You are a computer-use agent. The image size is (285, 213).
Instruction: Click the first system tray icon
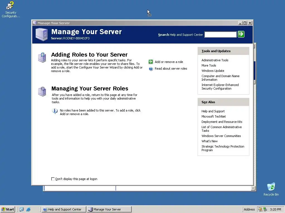pyautogui.click(x=260, y=209)
